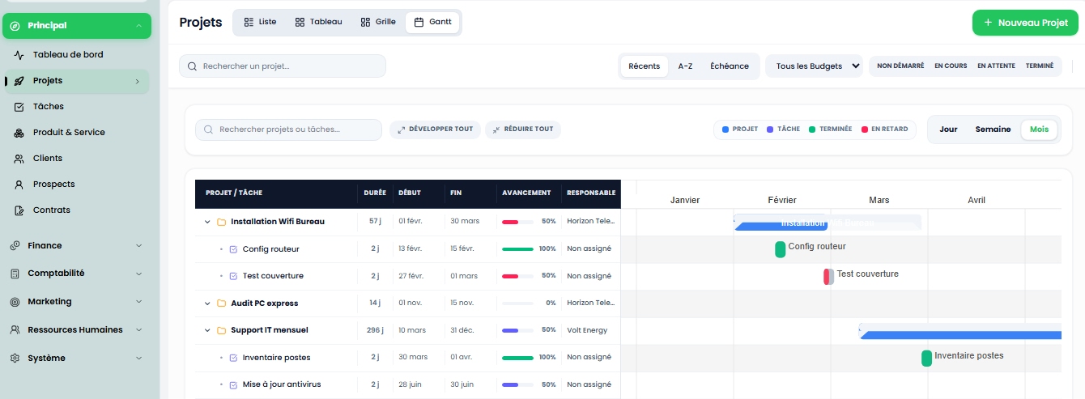Click the Comptabilité calculator icon
The height and width of the screenshot is (399, 1085).
(x=15, y=274)
